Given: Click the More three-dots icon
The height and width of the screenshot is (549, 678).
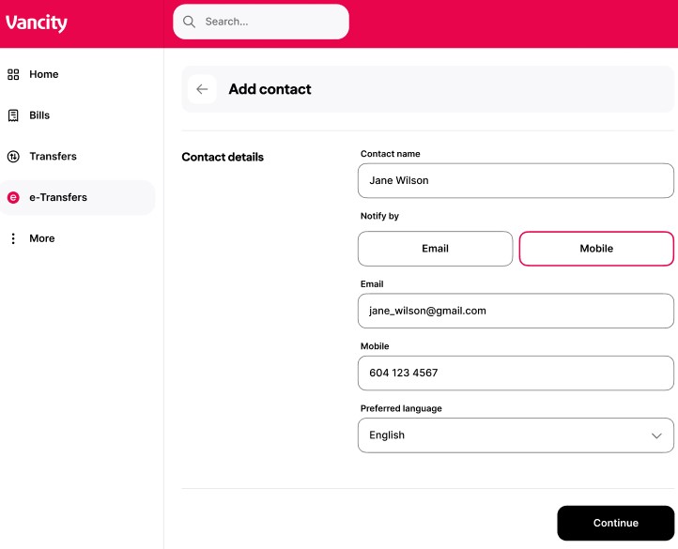Looking at the screenshot, I should tap(13, 239).
